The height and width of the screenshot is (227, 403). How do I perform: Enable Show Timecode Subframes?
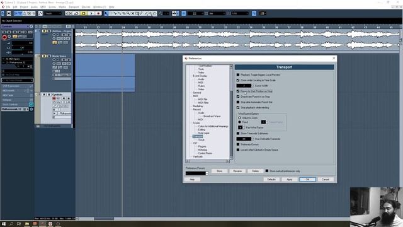click(x=238, y=133)
